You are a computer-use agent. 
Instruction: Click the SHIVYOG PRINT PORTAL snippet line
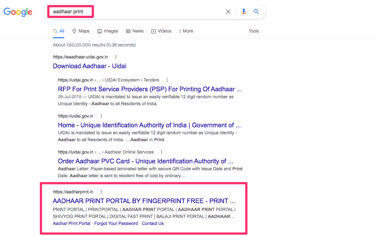tap(143, 216)
